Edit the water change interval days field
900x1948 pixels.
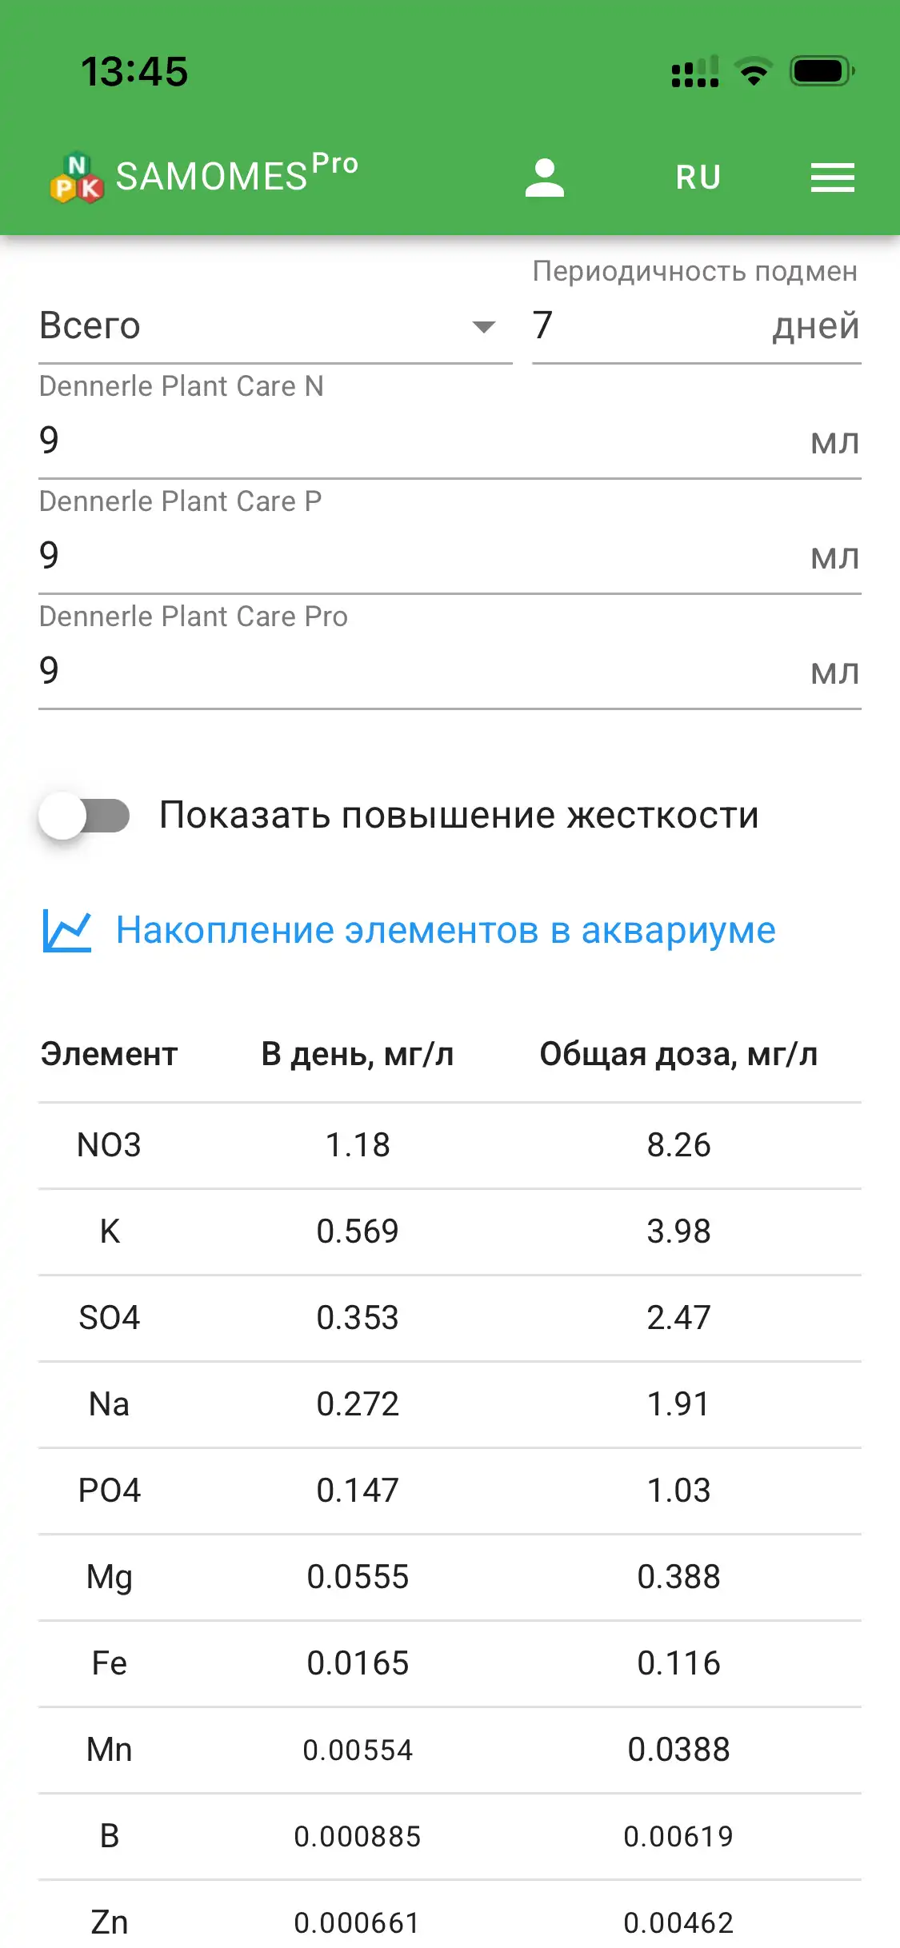click(x=648, y=326)
